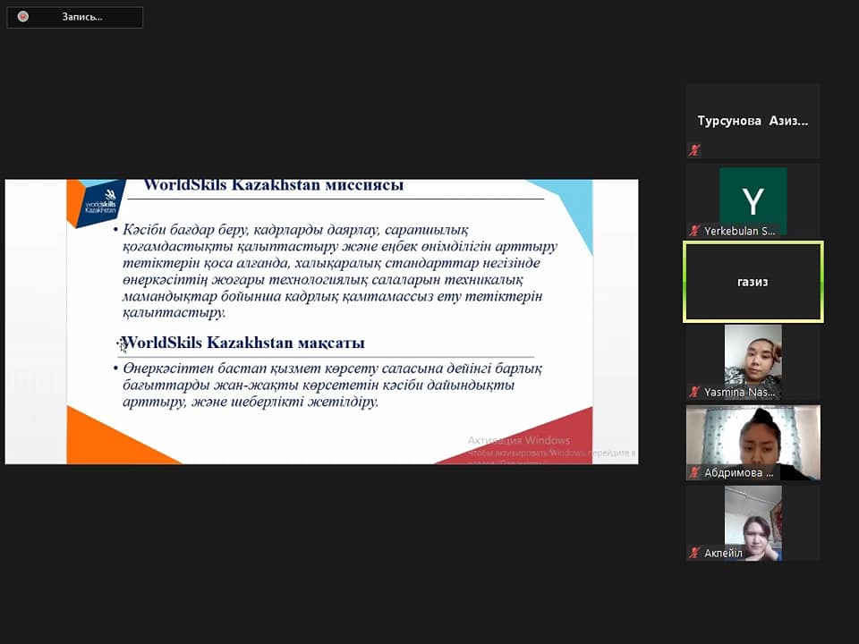The image size is (859, 644).
Task: Click the 'Yasmina Nas...' name label
Action: (739, 392)
